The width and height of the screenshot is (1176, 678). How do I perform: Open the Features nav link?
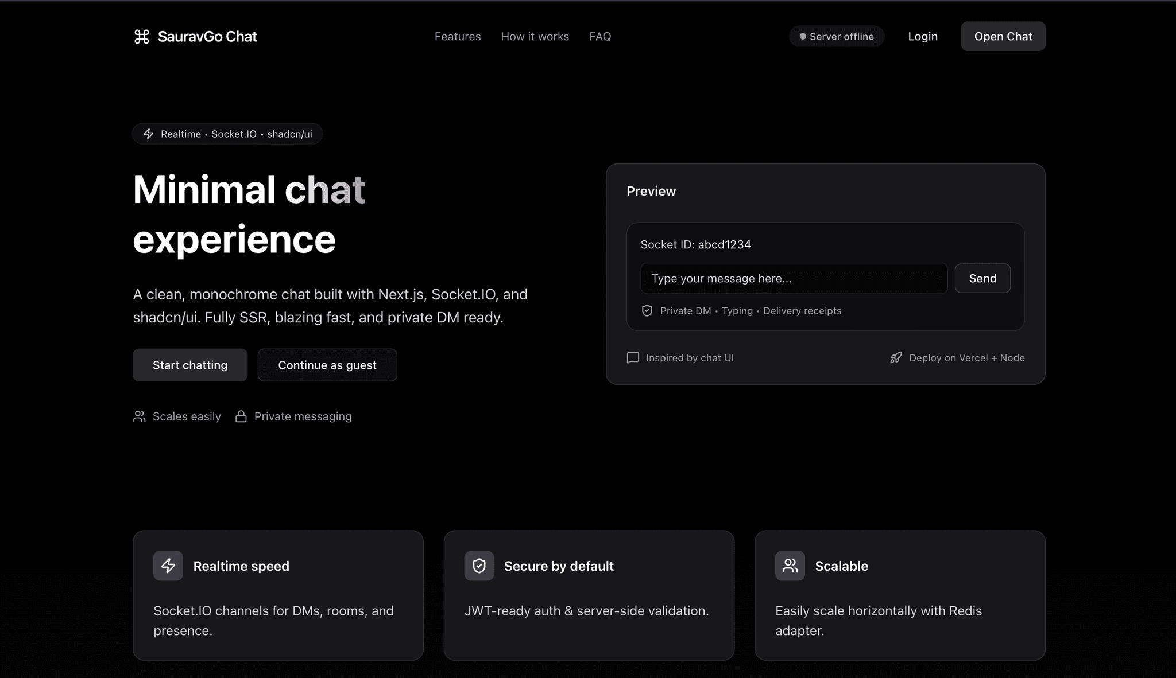(458, 37)
